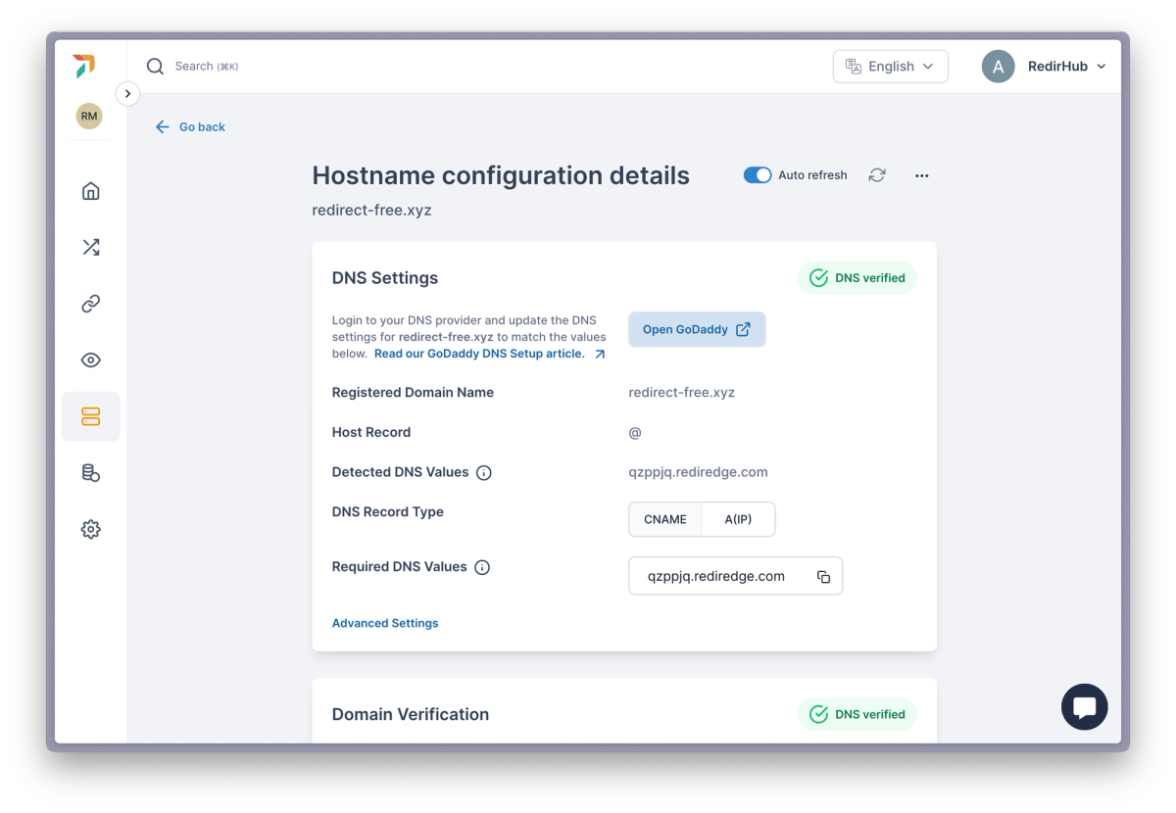Click info icon next to Required DNS Values

point(482,567)
